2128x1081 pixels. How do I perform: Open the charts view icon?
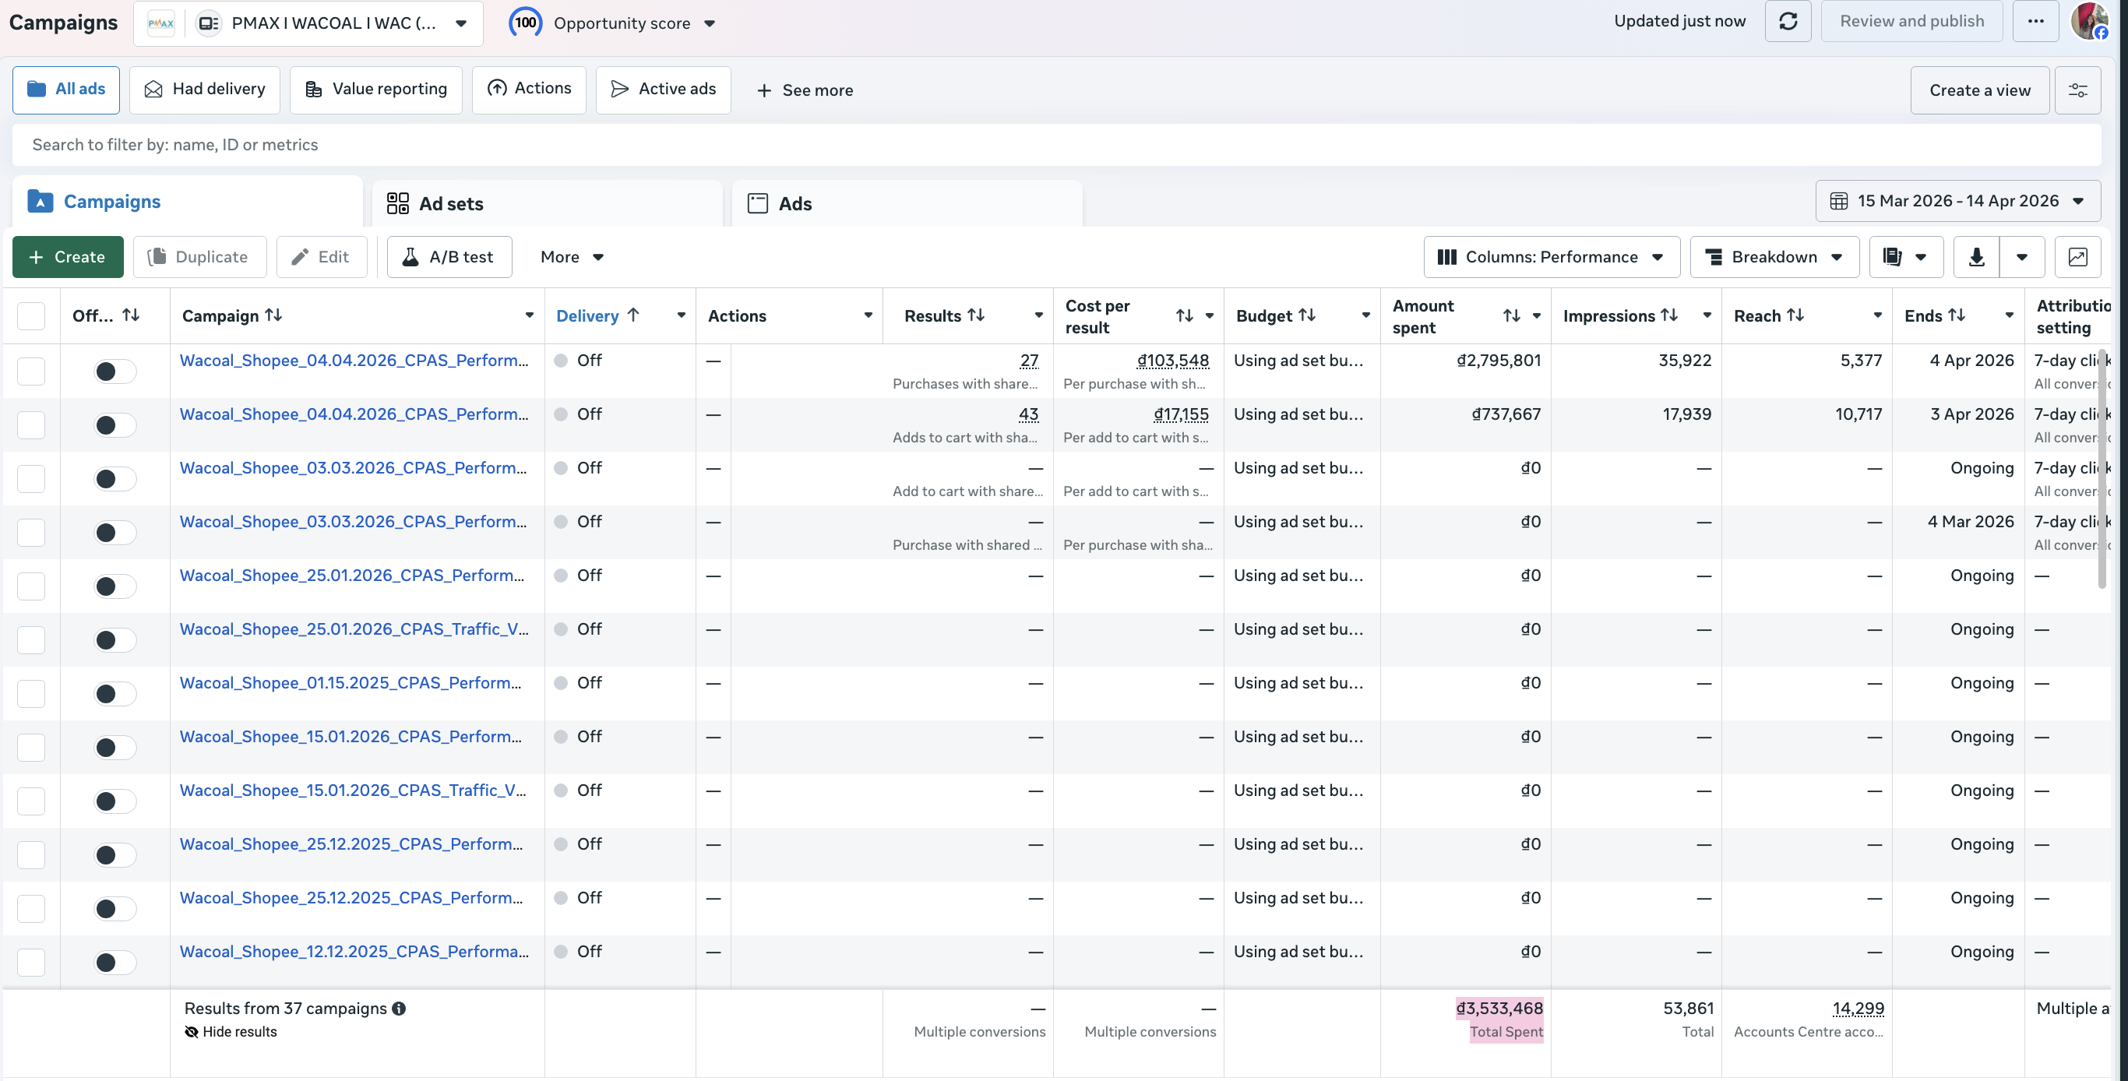pyautogui.click(x=2077, y=257)
